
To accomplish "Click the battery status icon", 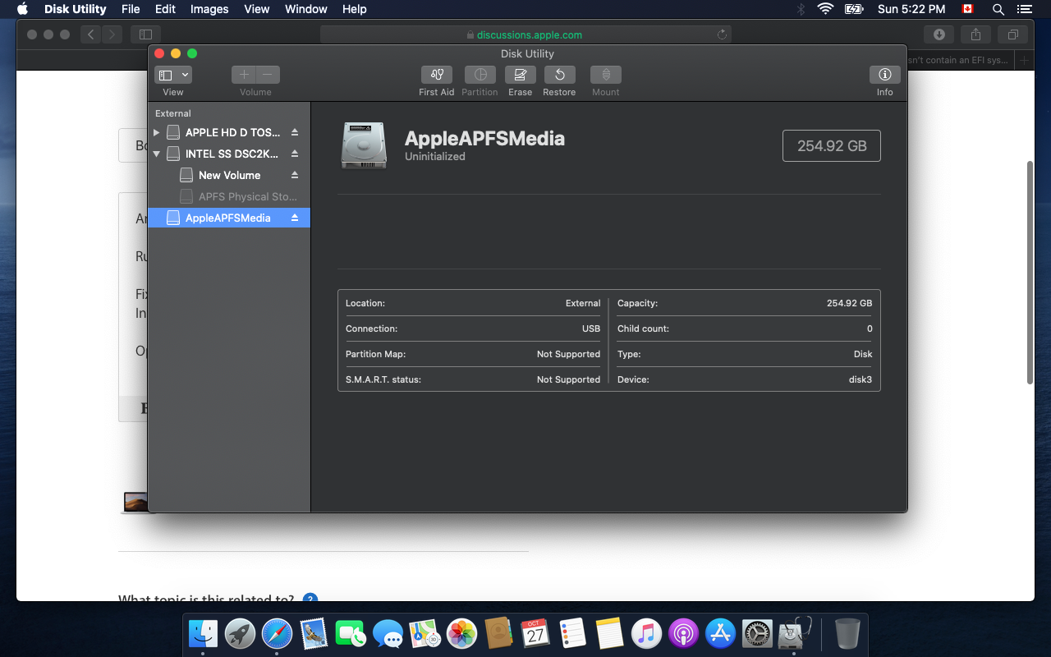I will pos(854,9).
